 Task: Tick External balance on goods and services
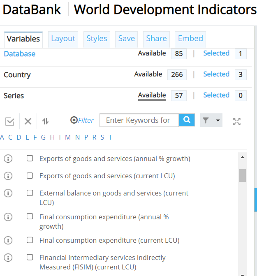click(30, 193)
